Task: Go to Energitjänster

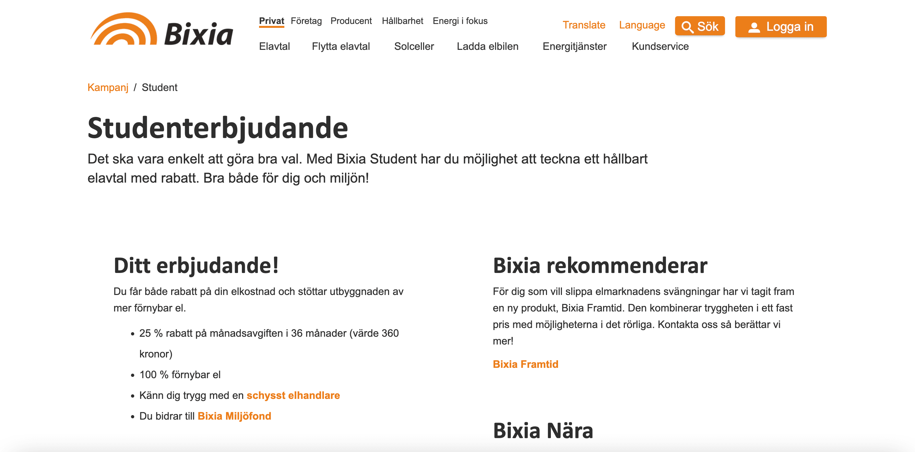Action: [x=574, y=46]
